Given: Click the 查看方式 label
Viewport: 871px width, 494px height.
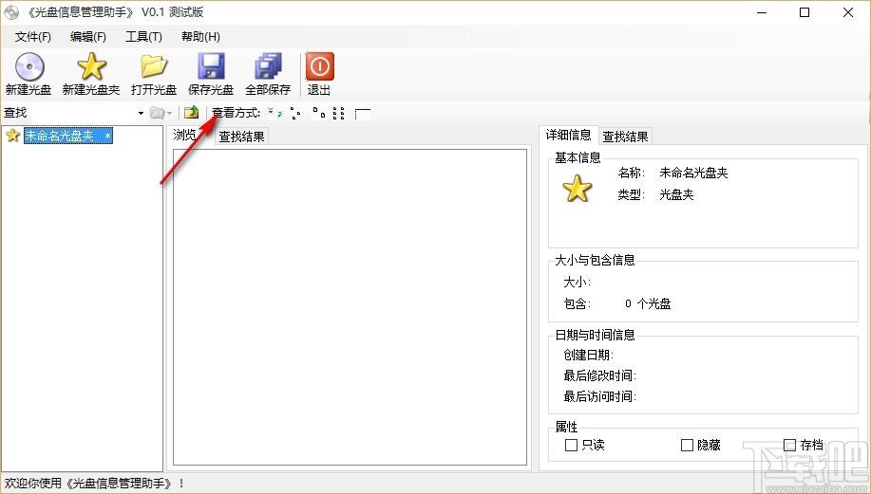Looking at the screenshot, I should point(237,113).
